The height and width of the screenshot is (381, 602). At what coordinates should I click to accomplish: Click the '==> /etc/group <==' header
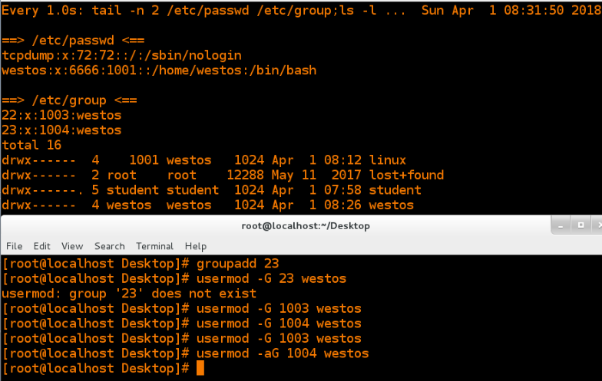(69, 100)
